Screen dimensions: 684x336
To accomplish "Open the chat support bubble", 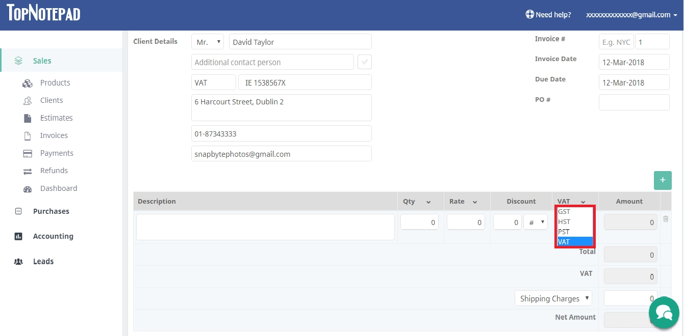I will pyautogui.click(x=664, y=312).
